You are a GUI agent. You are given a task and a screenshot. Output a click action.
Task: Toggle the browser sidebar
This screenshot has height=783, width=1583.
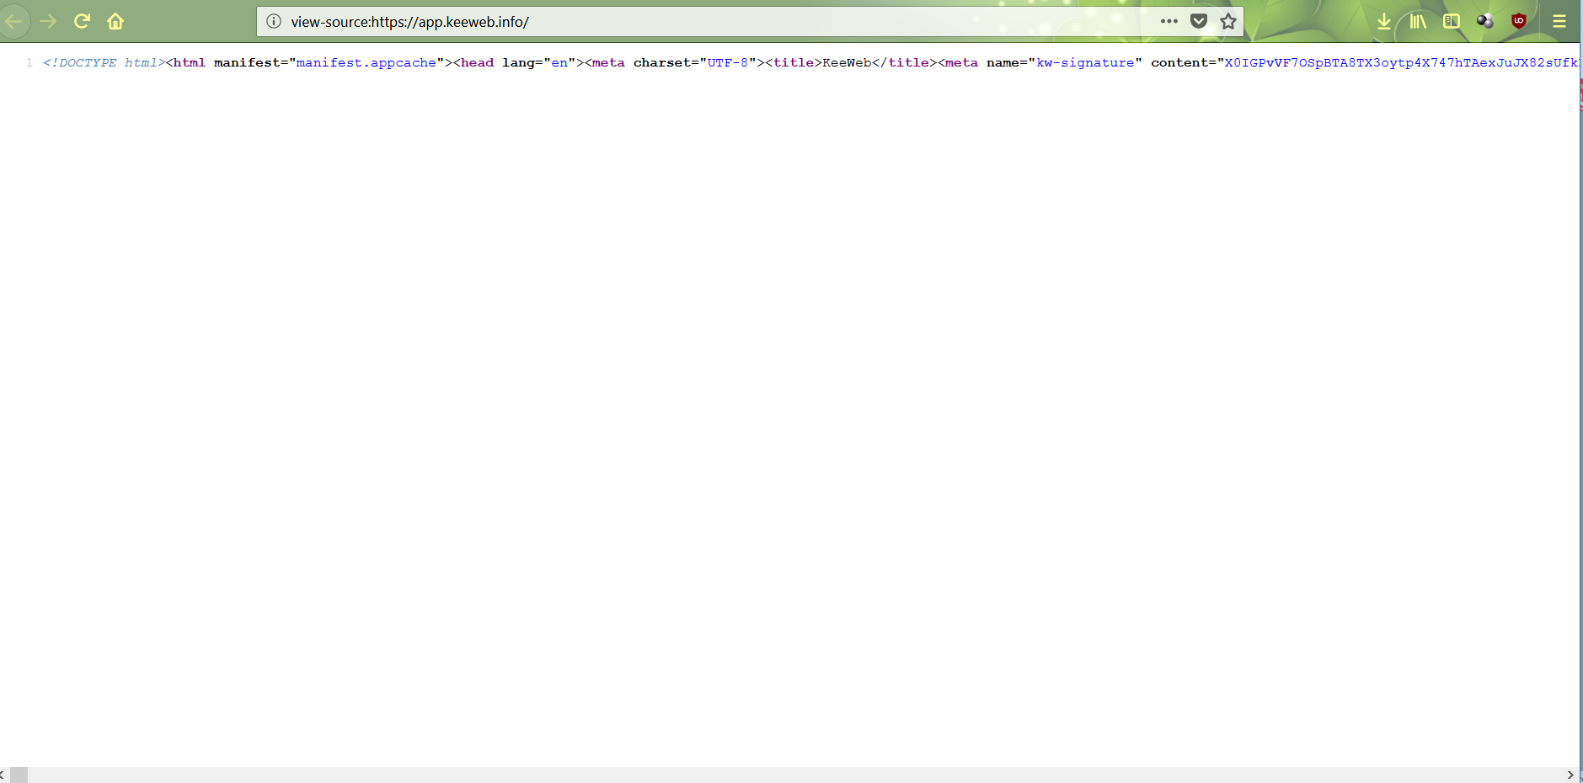pyautogui.click(x=1452, y=21)
